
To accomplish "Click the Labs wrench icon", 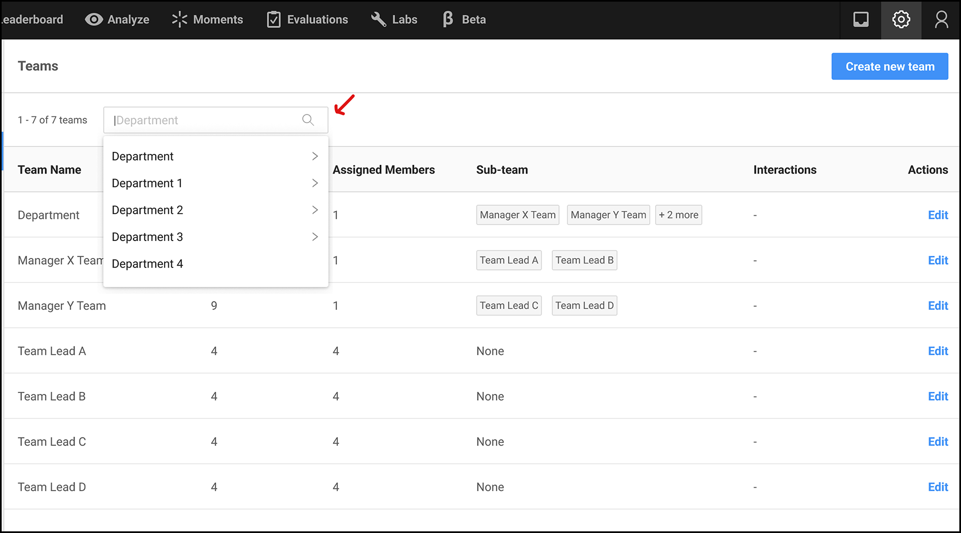I will pos(378,19).
